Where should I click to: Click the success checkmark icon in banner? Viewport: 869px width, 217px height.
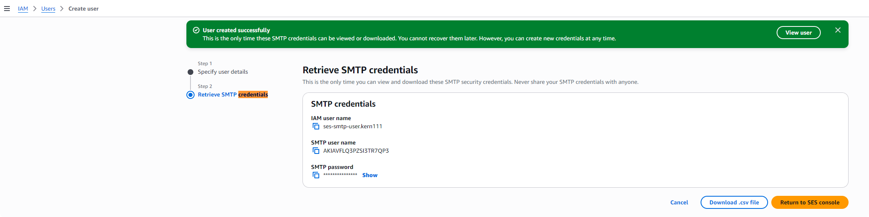[x=196, y=30]
